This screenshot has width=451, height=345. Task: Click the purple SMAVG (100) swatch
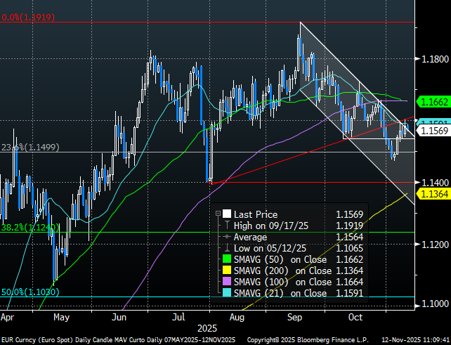tap(227, 282)
